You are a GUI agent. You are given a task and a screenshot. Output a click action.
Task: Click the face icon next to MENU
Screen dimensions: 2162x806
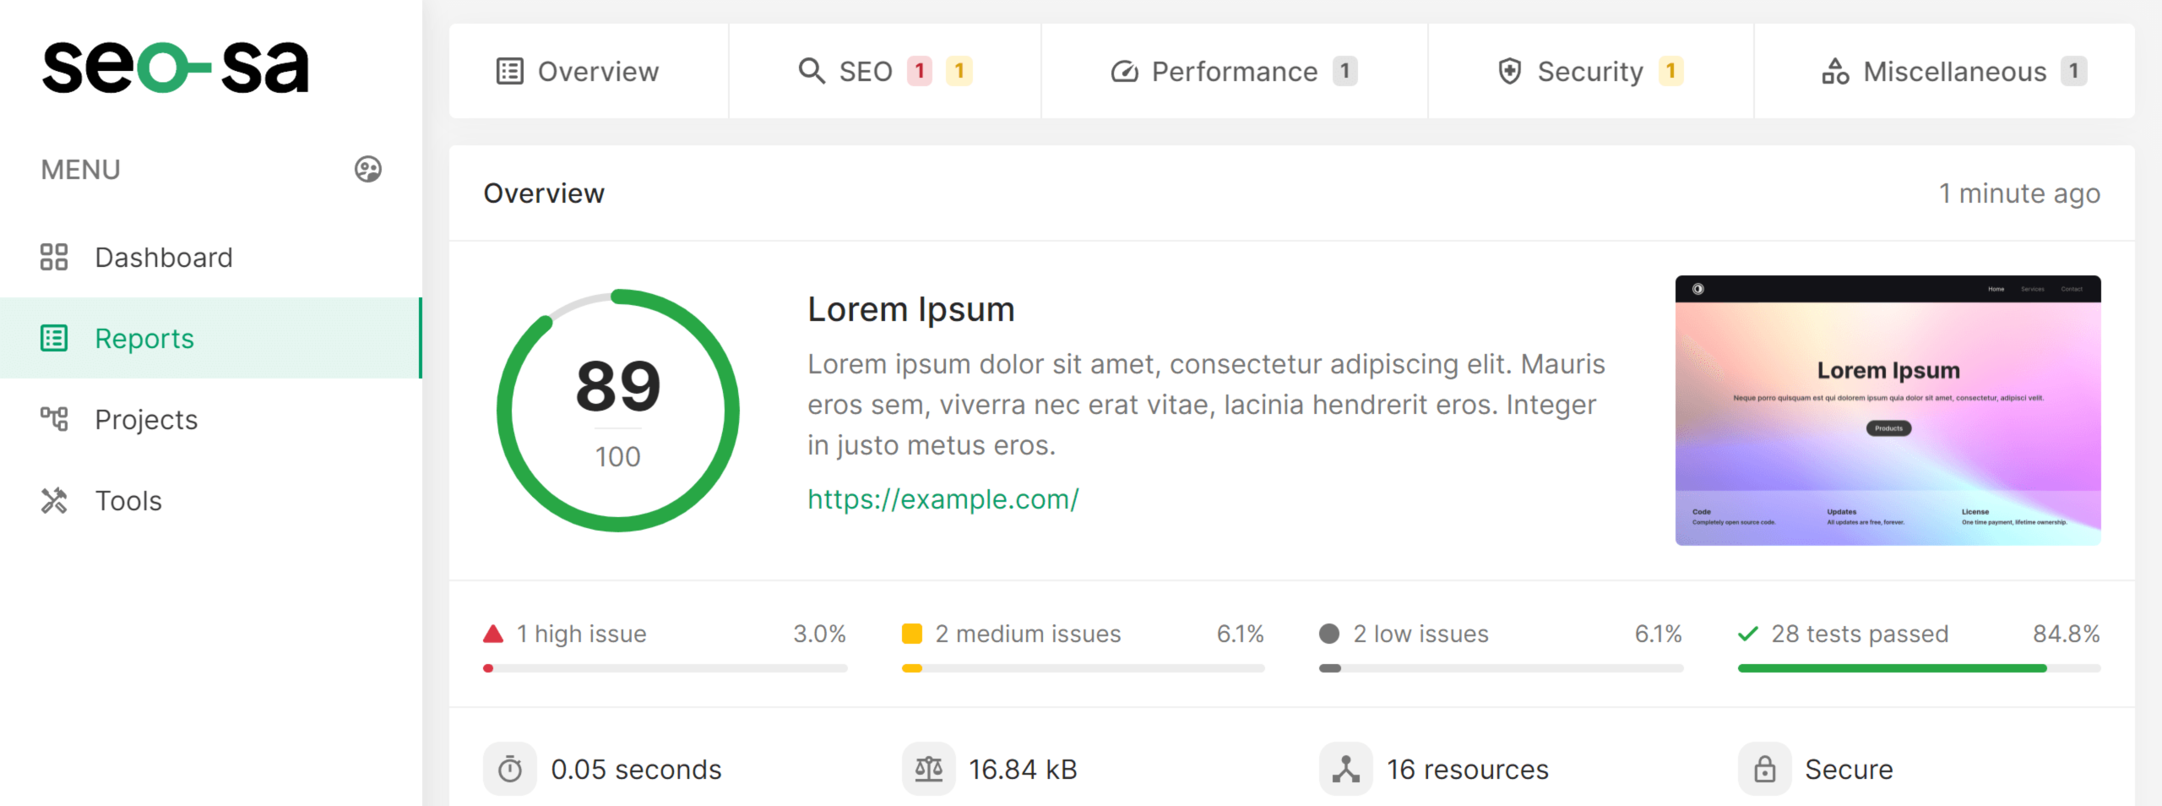(x=367, y=169)
